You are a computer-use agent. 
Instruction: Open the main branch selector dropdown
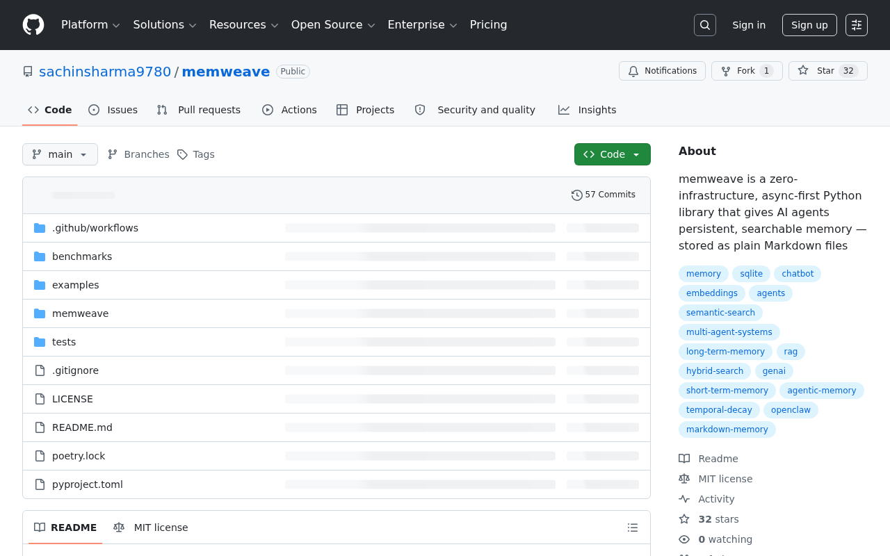click(60, 154)
